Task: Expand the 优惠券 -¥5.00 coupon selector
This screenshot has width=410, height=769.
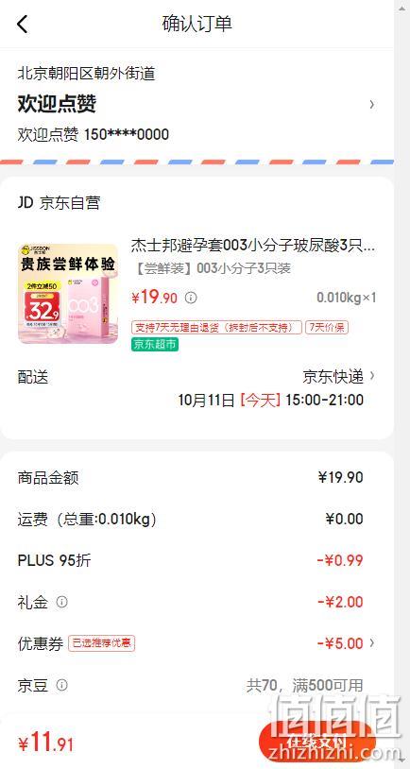Action: (x=372, y=643)
